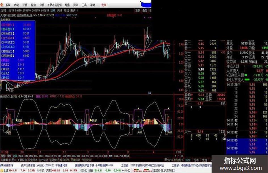Select the 日线 daily period tab
Image resolution: width=268 pixels, height=173 pixels.
tap(53, 11)
